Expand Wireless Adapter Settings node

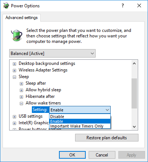[x=14, y=70]
